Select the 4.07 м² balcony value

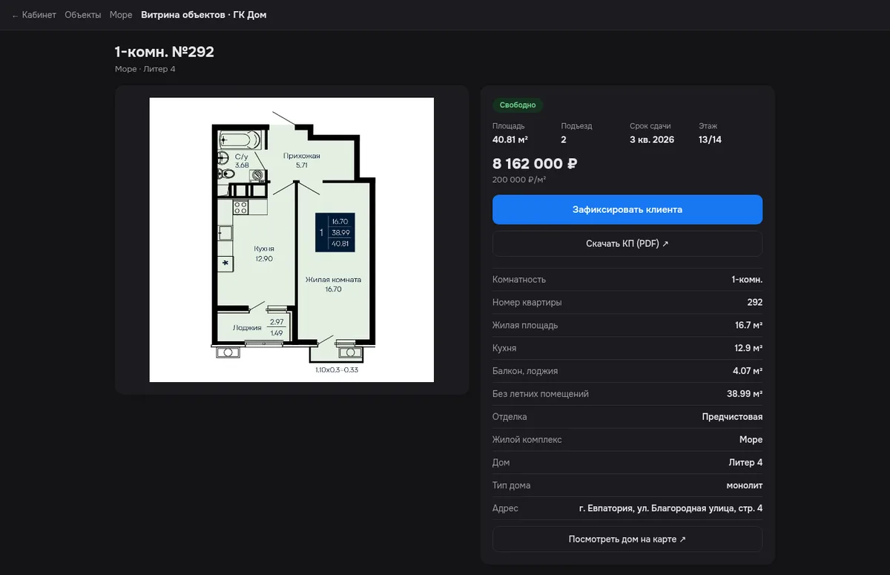pyautogui.click(x=748, y=371)
